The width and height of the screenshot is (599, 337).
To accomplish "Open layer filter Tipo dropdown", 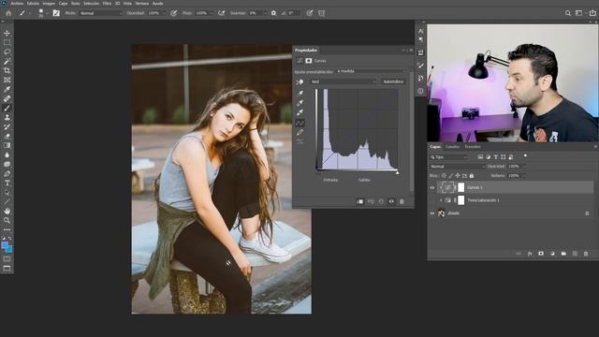I will pos(448,157).
